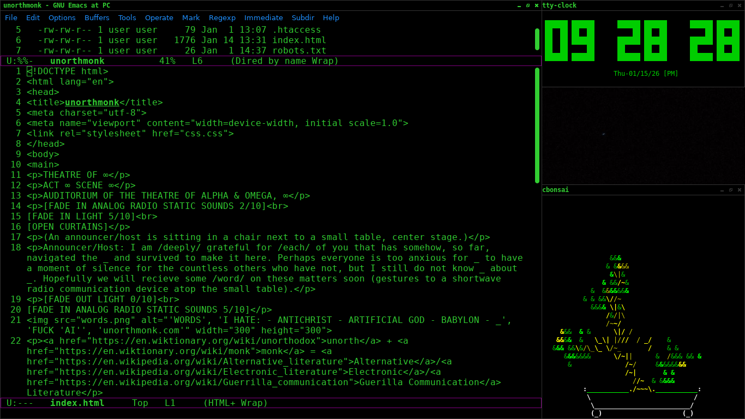Click the stylesheet link 'css.css' line

click(130, 134)
